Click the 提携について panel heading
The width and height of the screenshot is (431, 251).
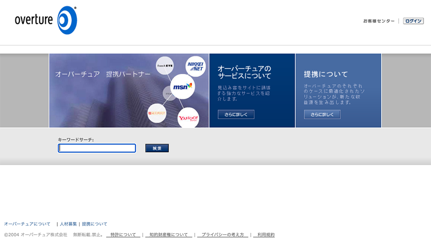(326, 74)
